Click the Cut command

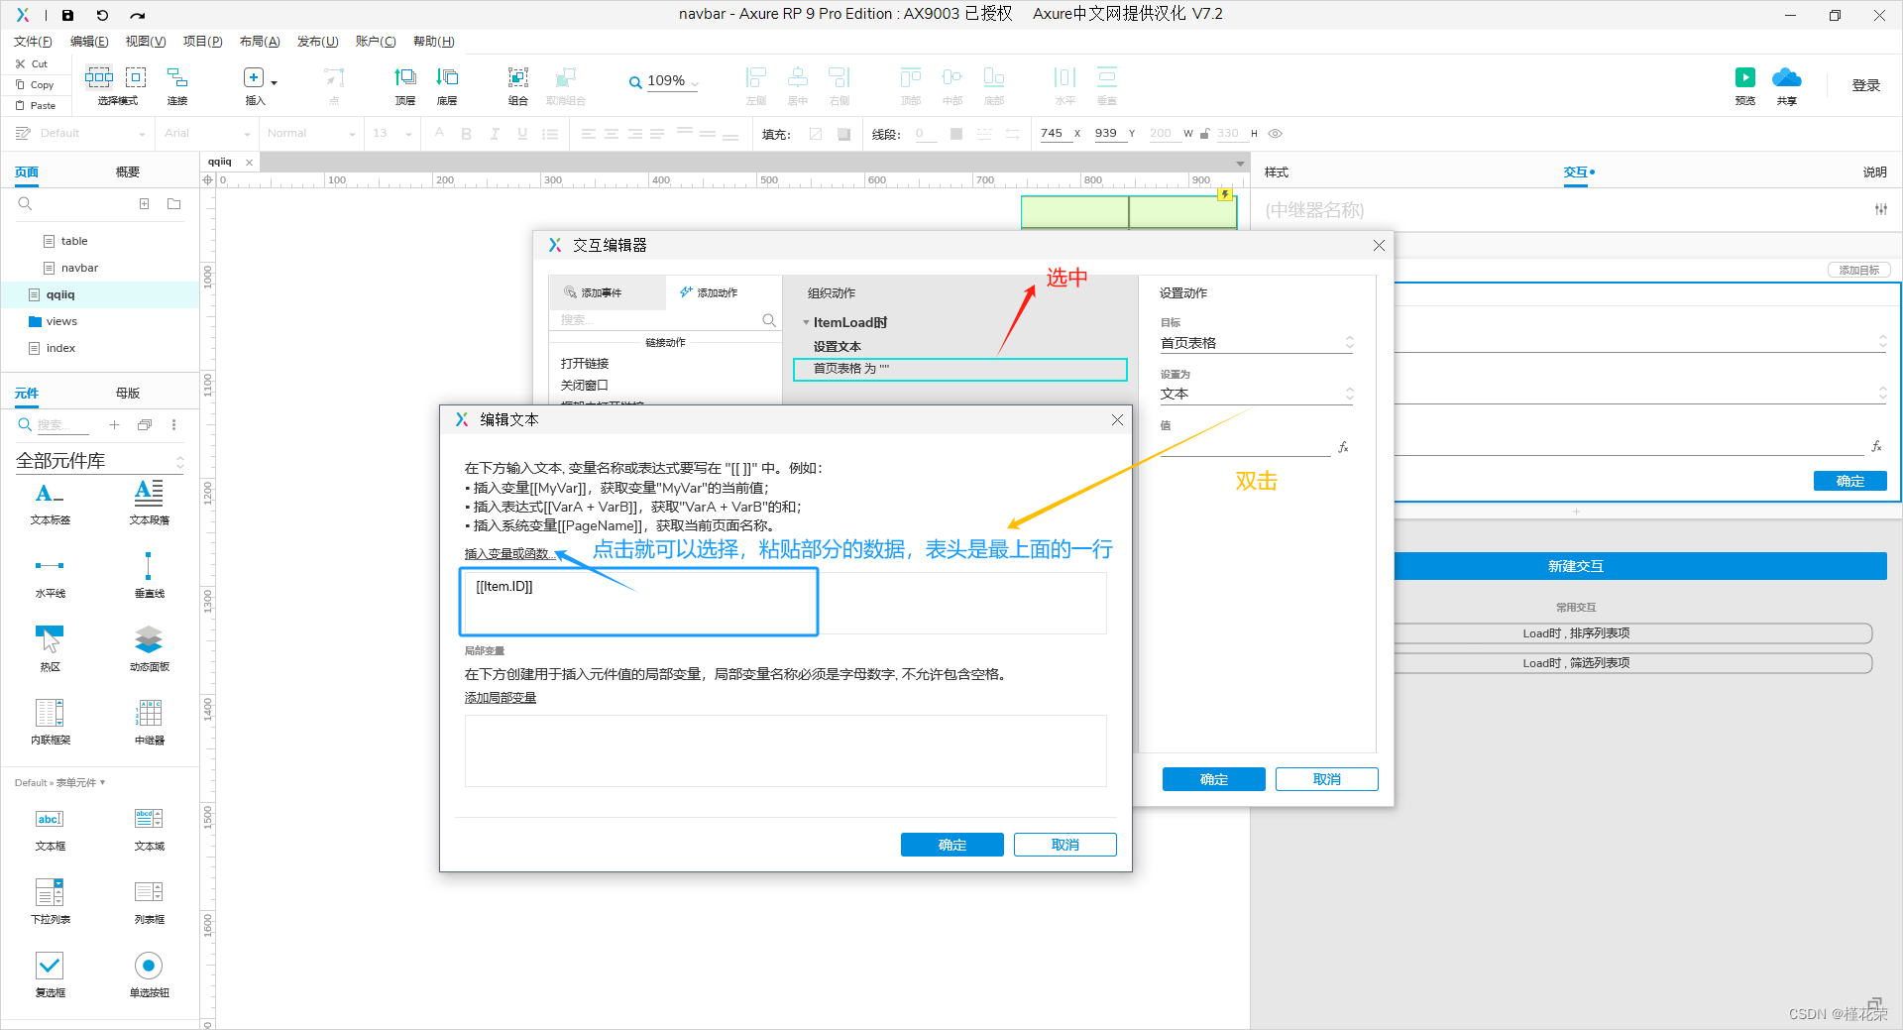31,63
